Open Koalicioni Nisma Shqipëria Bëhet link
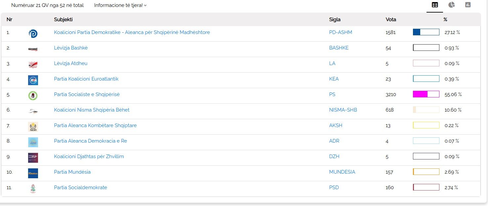Viewport: 488px width, 206px height. (x=92, y=110)
